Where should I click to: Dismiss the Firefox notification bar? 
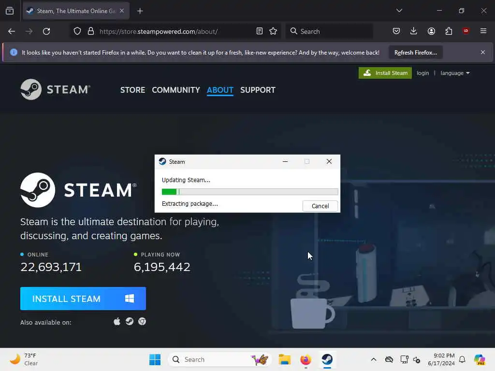tap(483, 52)
